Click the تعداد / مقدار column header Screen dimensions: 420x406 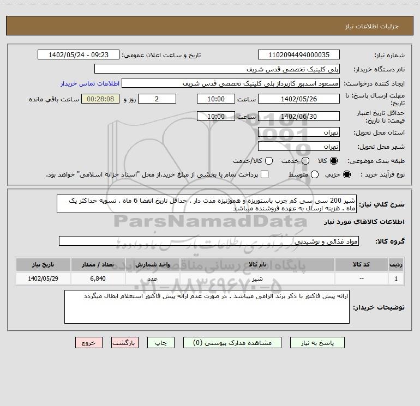[x=98, y=264]
